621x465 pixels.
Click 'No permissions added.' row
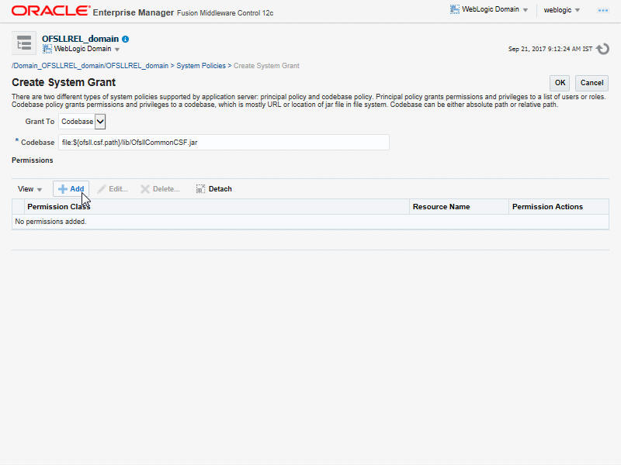310,222
